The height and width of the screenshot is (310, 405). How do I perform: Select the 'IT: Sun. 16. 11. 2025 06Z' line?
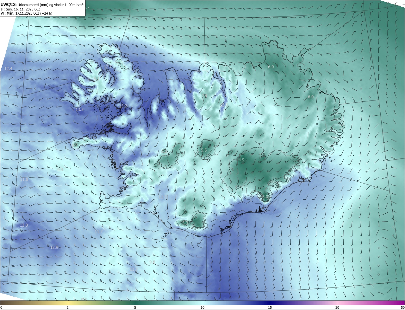[20, 9]
